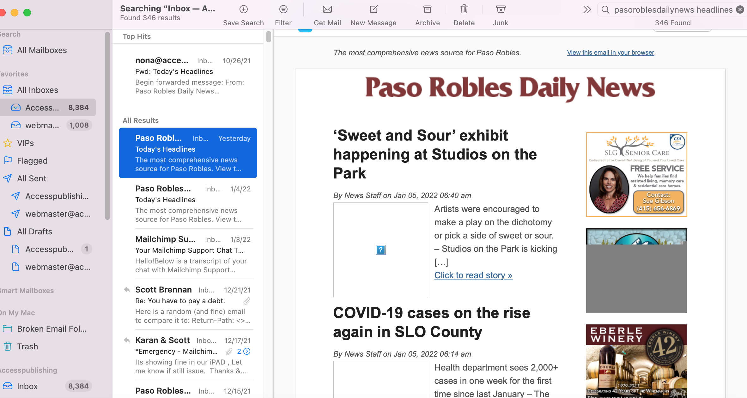Clear the search field text
The image size is (747, 398).
pos(740,10)
